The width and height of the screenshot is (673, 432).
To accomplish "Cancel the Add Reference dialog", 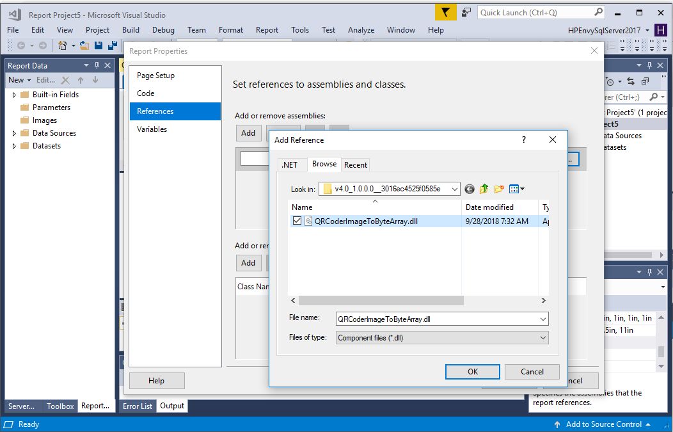I will point(532,371).
